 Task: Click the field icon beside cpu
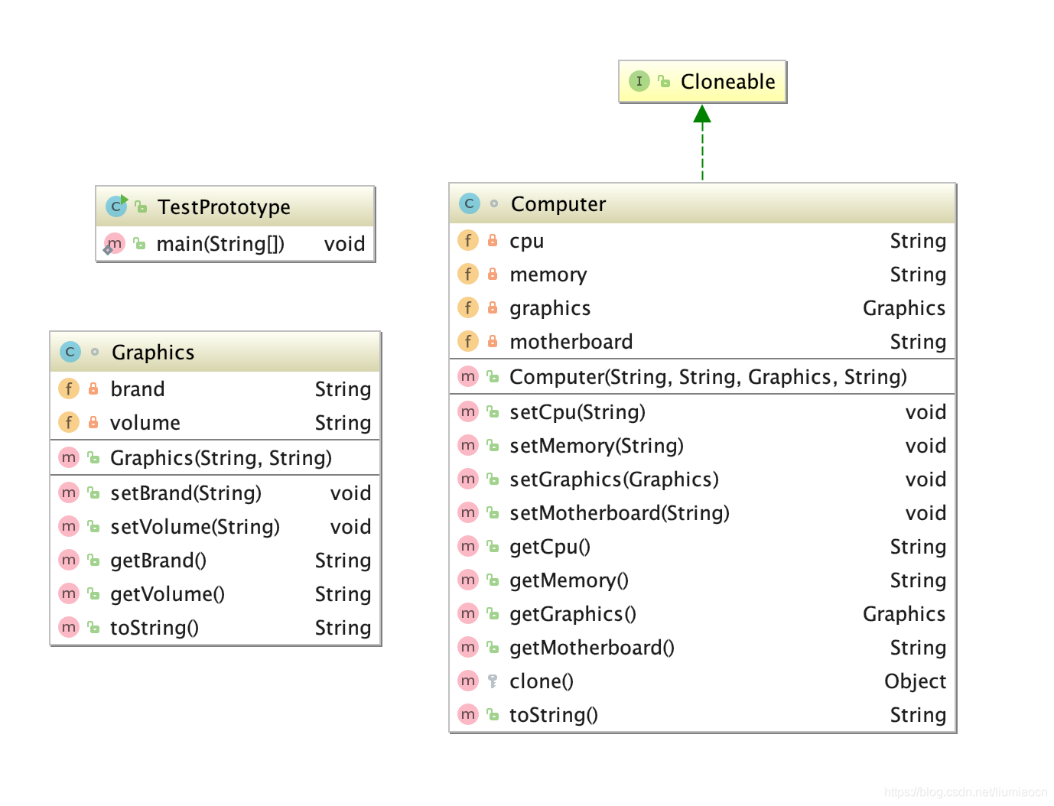468,240
